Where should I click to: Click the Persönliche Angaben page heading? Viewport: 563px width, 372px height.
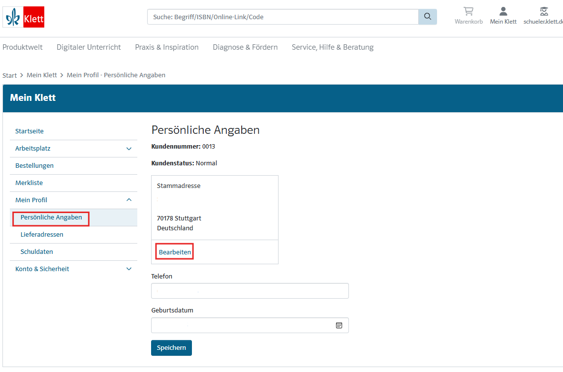point(205,130)
